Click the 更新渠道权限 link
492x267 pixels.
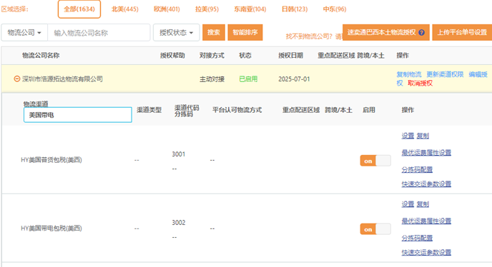point(445,74)
